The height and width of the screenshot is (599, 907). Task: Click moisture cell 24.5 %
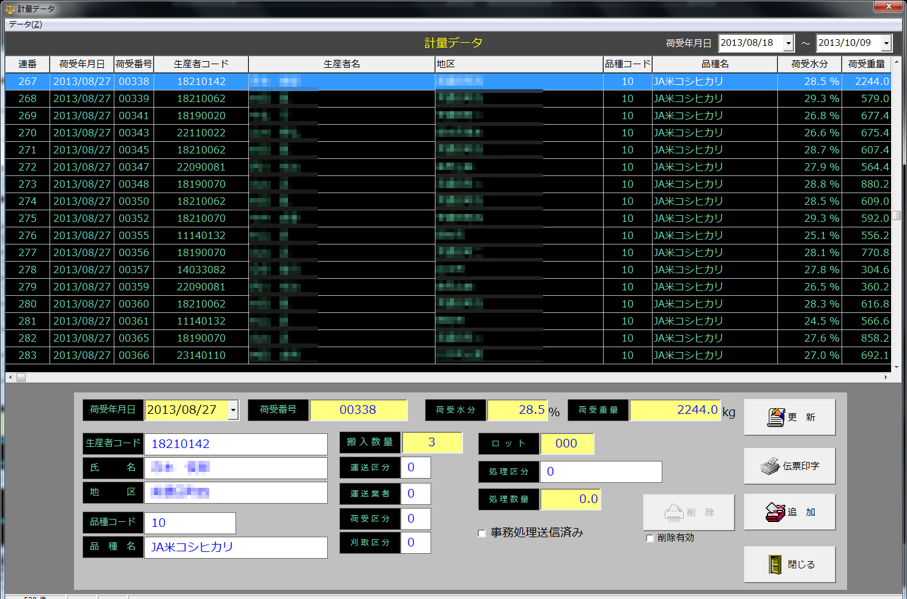tap(809, 321)
